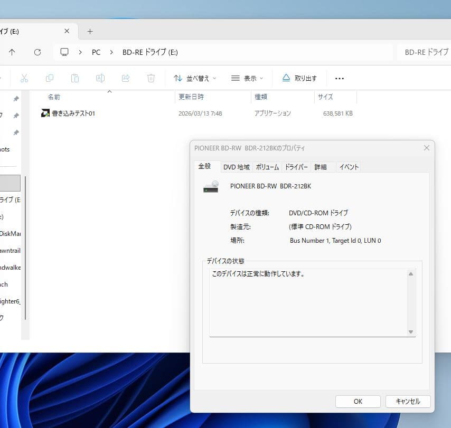
Task: Click OK in properties dialog
Action: (x=358, y=401)
